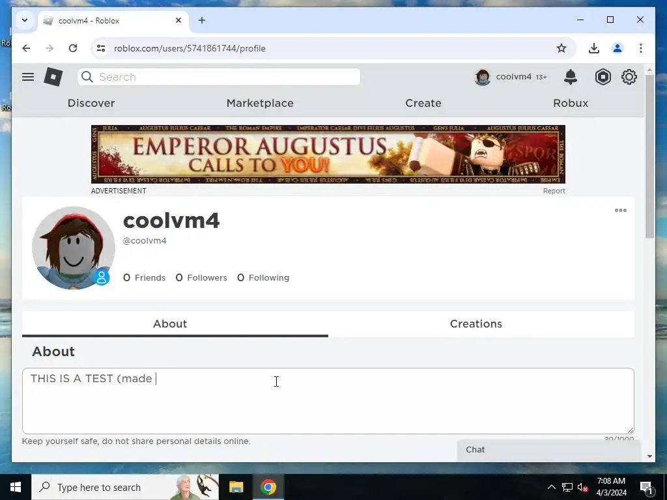The height and width of the screenshot is (500, 667).
Task: Open the Discover page
Action: (91, 103)
